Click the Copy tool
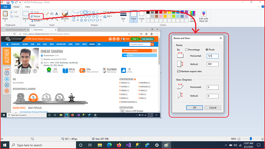The height and width of the screenshot is (149, 265). point(14,17)
